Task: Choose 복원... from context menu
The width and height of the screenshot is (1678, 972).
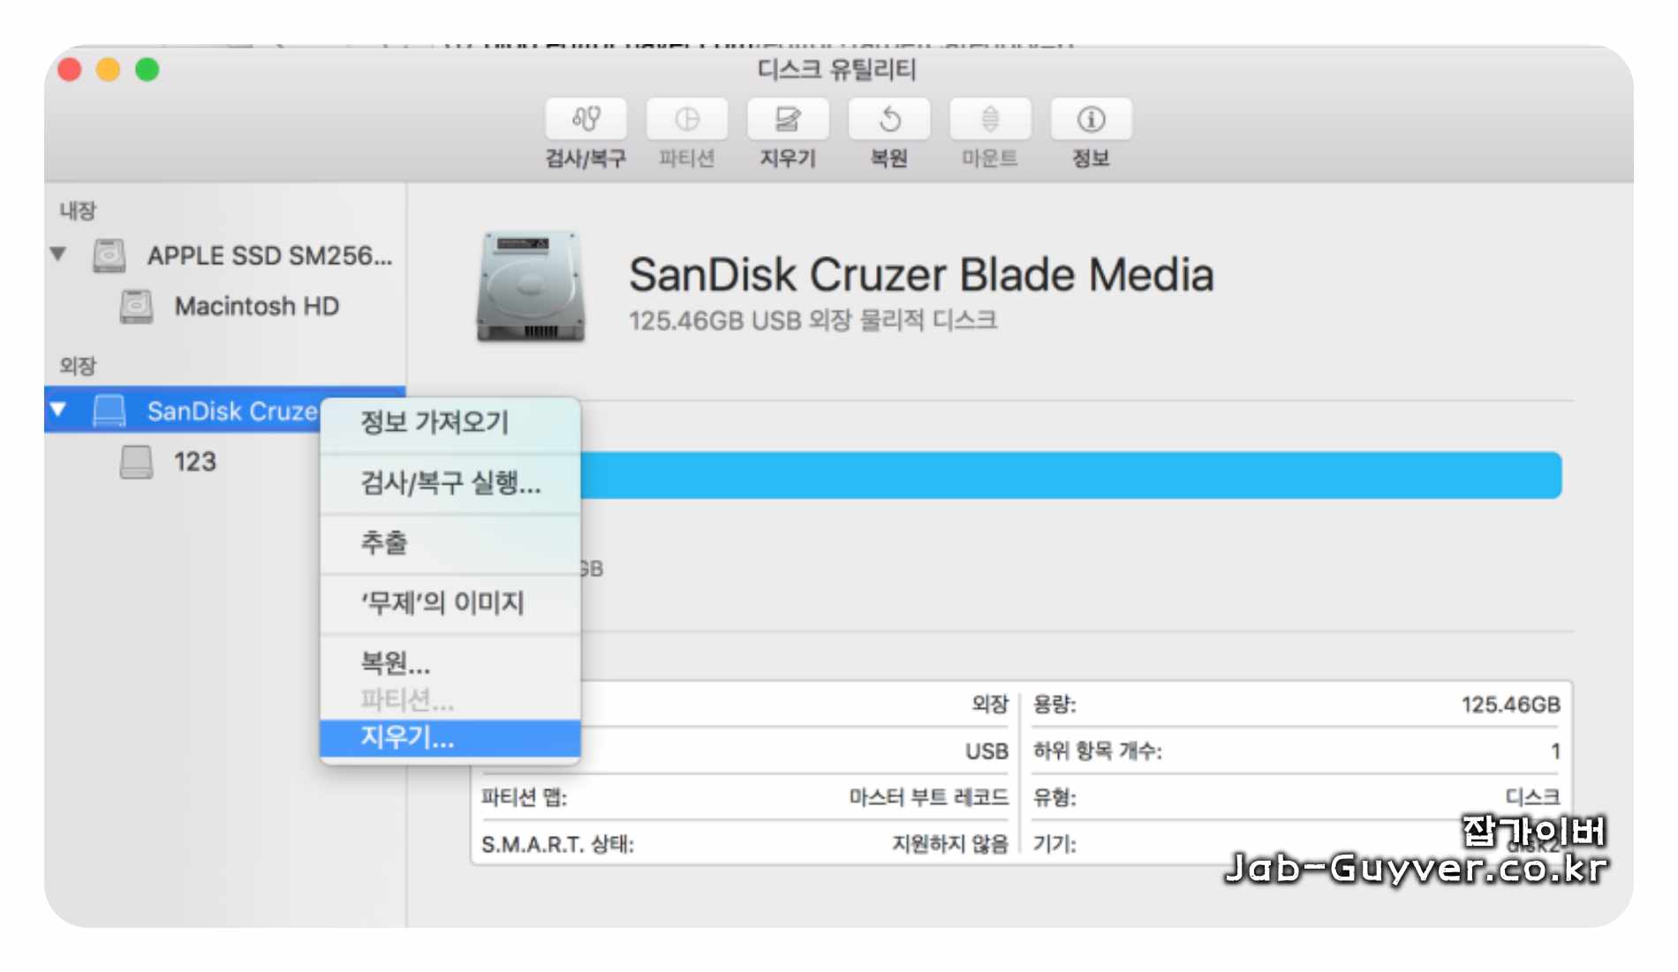Action: (x=450, y=662)
